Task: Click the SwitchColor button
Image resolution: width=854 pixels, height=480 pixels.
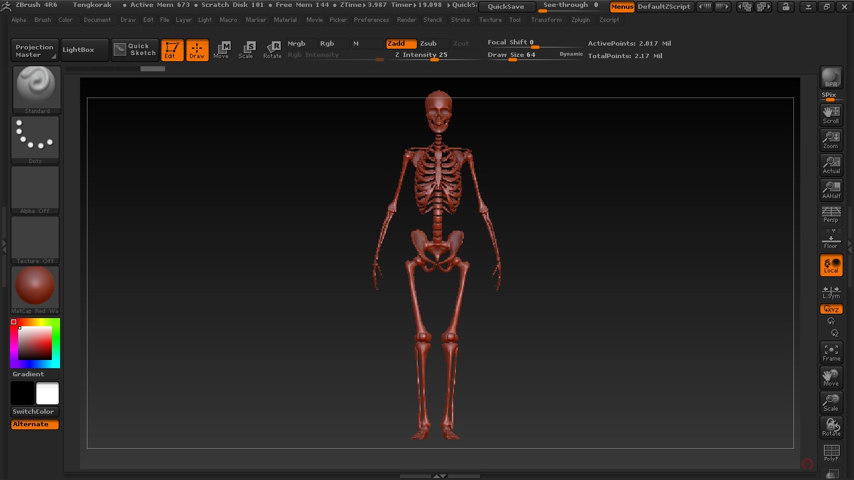Action: coord(34,412)
